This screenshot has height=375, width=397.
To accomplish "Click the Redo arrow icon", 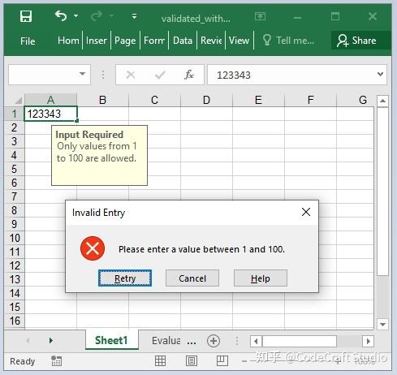I will tap(97, 16).
